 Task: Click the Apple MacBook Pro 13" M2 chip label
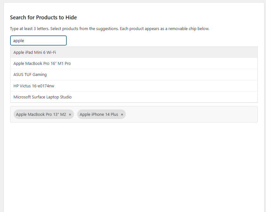tap(41, 115)
